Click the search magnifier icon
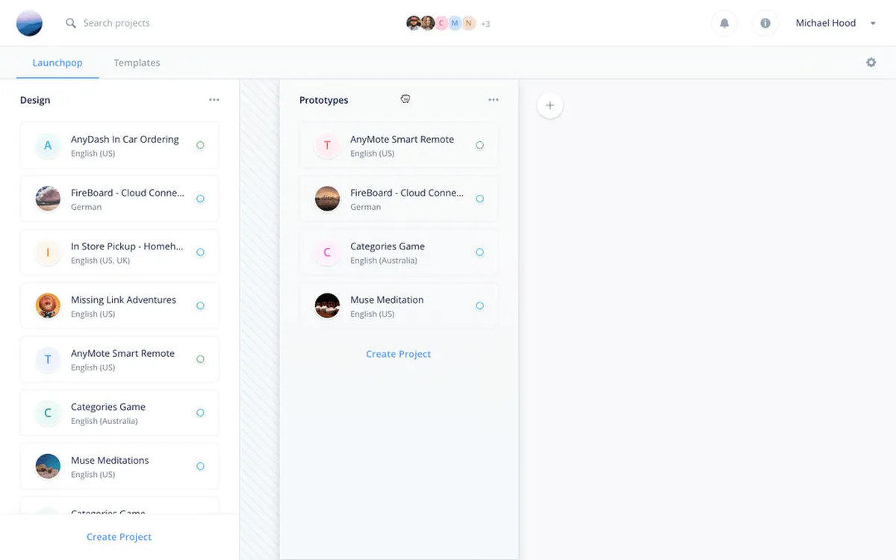The image size is (896, 560). click(x=71, y=23)
